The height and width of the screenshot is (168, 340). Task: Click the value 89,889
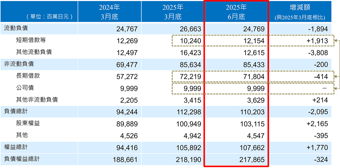(127, 124)
